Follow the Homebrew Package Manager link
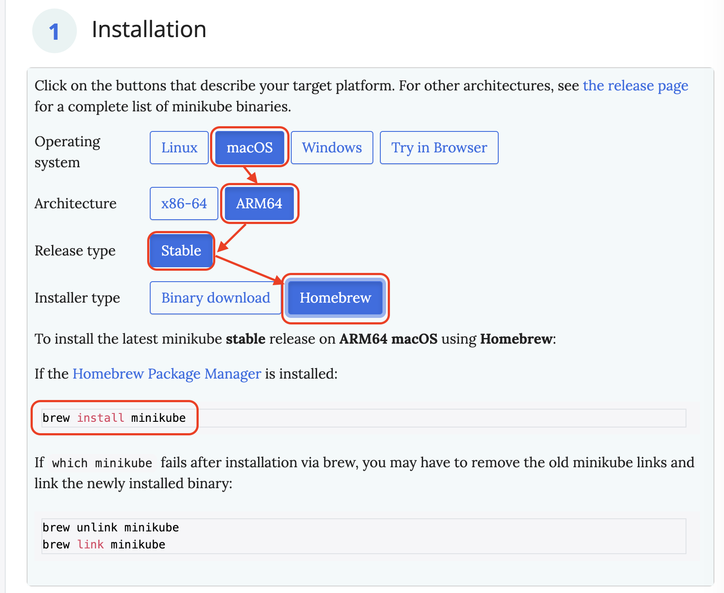724x593 pixels. tap(167, 374)
